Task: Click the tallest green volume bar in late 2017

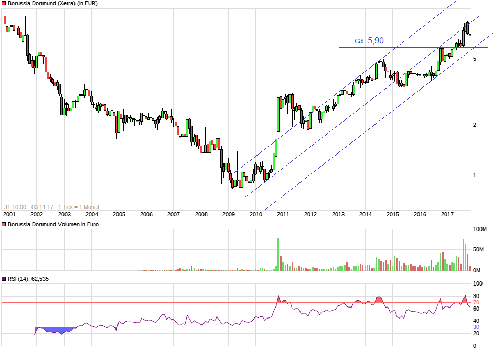Action: 464,255
